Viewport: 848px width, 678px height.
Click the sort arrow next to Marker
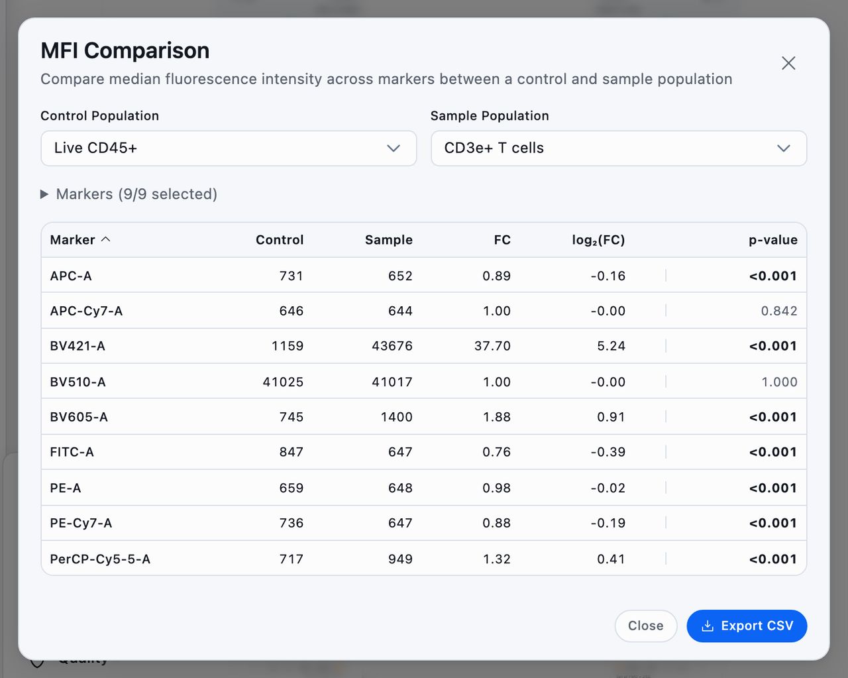tap(105, 239)
